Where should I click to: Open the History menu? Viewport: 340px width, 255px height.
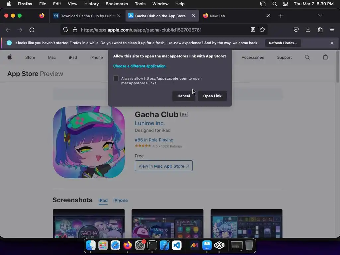pyautogui.click(x=91, y=4)
